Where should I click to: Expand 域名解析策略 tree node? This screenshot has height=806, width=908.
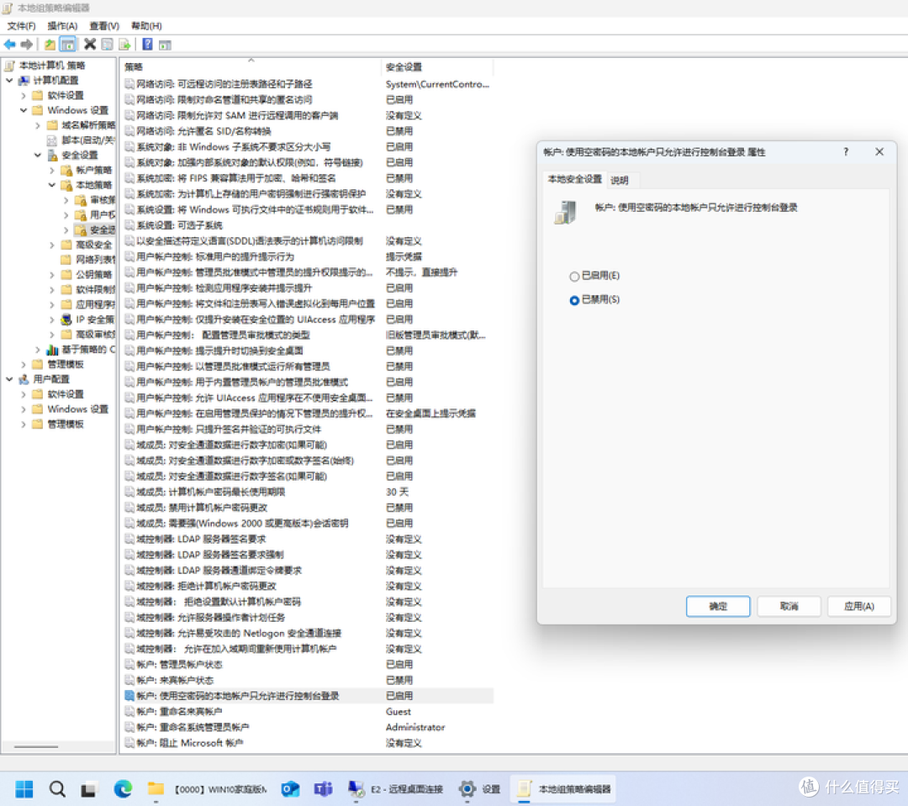pos(37,125)
